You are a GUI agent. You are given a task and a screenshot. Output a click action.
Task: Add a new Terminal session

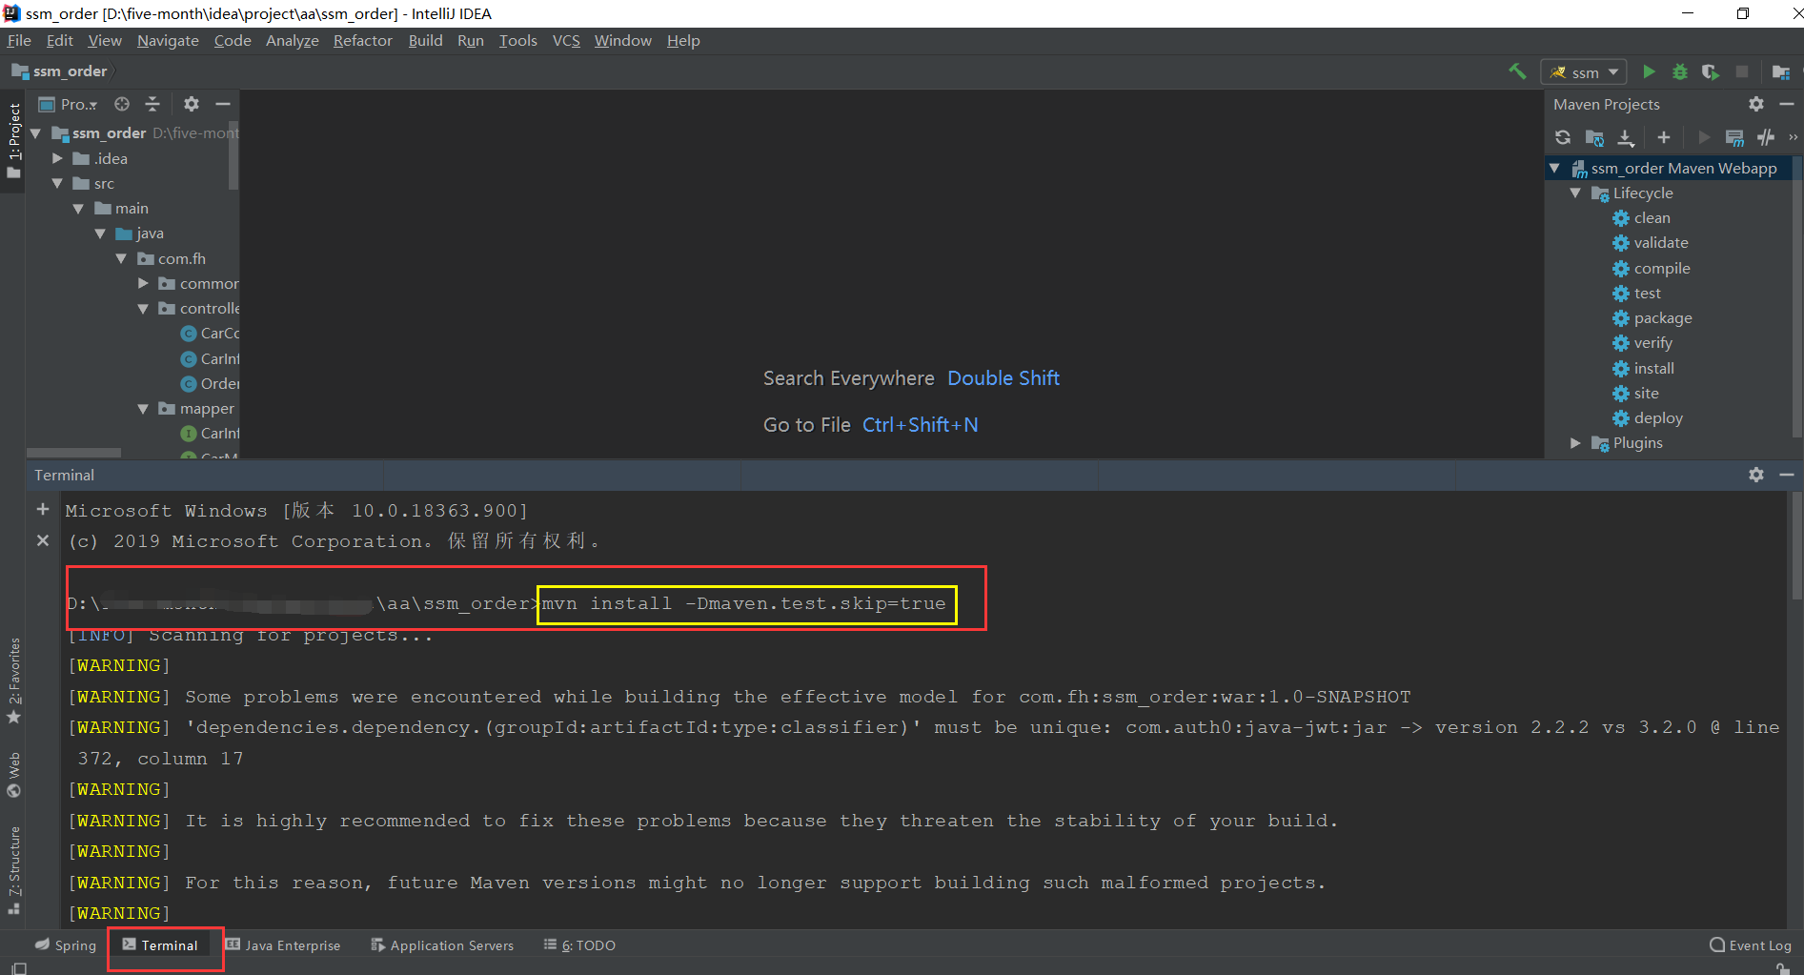coord(42,509)
